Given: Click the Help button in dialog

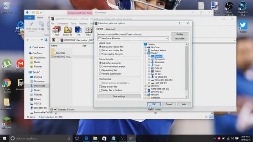Looking at the screenshot, I should coord(184,104).
